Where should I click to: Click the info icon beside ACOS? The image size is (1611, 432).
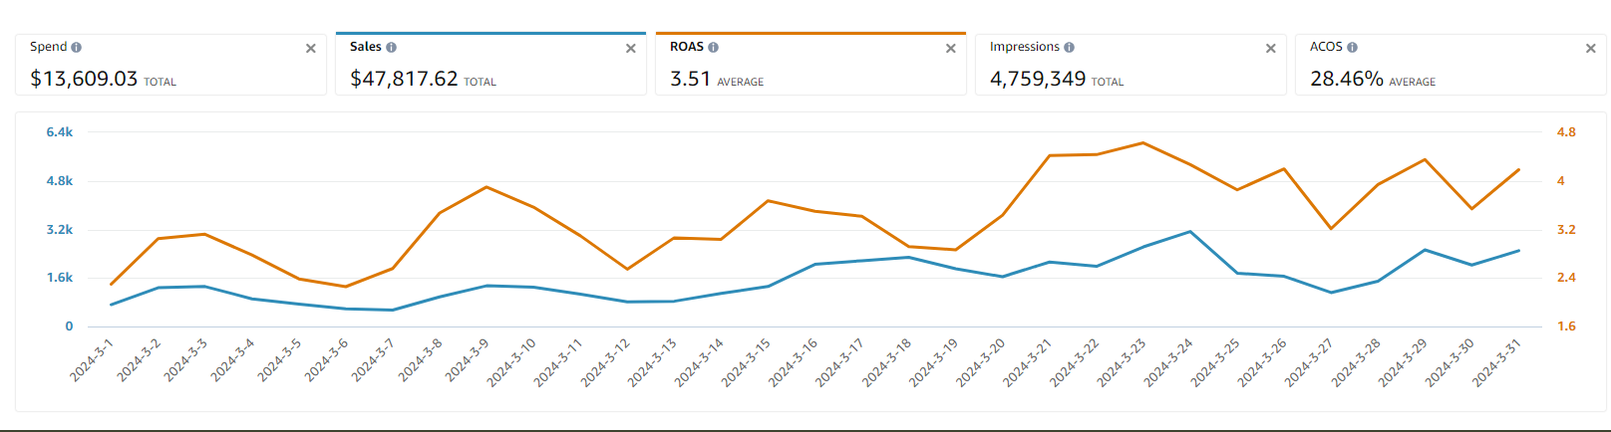1352,48
